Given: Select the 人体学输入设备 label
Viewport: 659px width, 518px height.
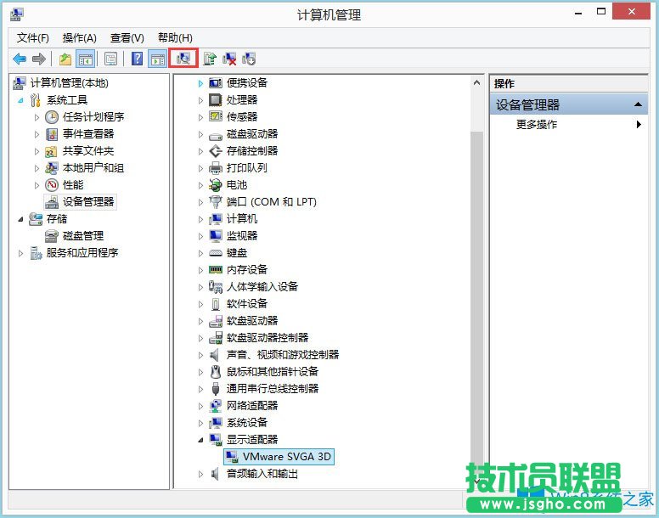Looking at the screenshot, I should (262, 287).
